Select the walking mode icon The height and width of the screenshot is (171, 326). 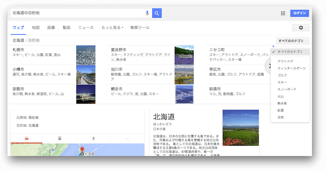(x=94, y=139)
